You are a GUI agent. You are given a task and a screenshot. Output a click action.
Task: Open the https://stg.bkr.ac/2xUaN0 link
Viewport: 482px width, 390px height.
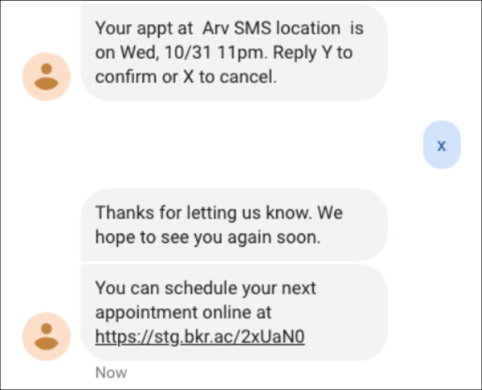[x=200, y=337]
